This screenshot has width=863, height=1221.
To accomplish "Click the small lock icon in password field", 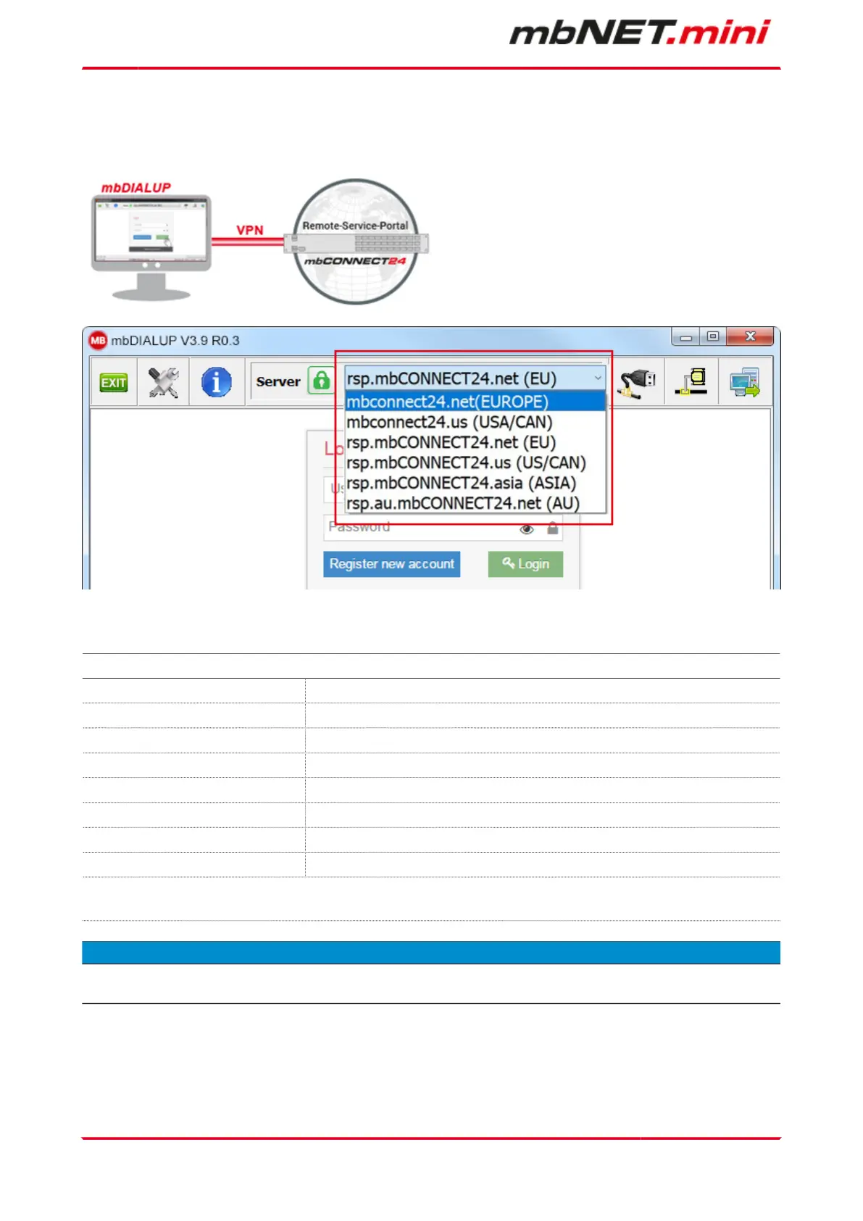I will tap(553, 528).
